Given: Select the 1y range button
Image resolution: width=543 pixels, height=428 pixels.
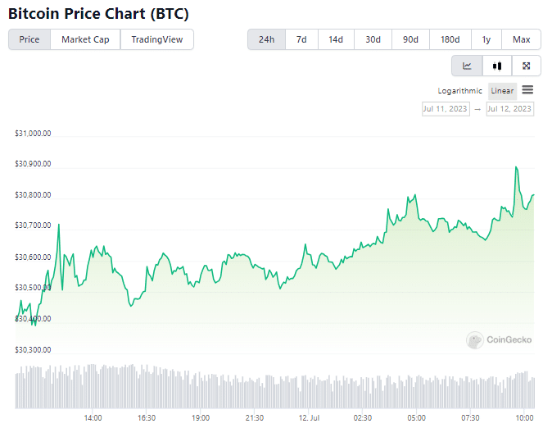Looking at the screenshot, I should tap(486, 39).
